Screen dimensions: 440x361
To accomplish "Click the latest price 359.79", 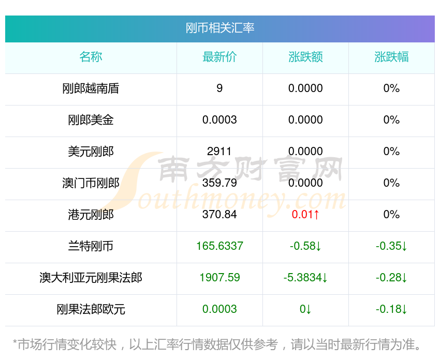I will tap(219, 183).
